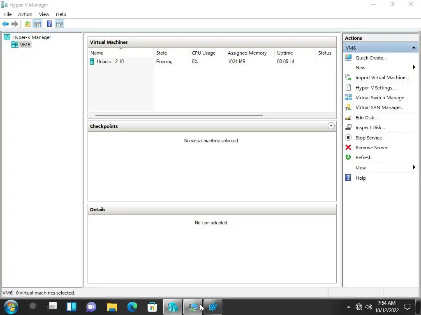Viewport: 421px width, 315px height.
Task: Open toolbar Help question-mark icon
Action: 49,24
